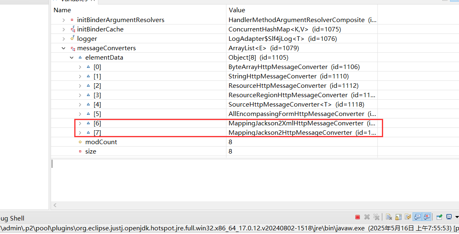Select the [4] element name

97,105
